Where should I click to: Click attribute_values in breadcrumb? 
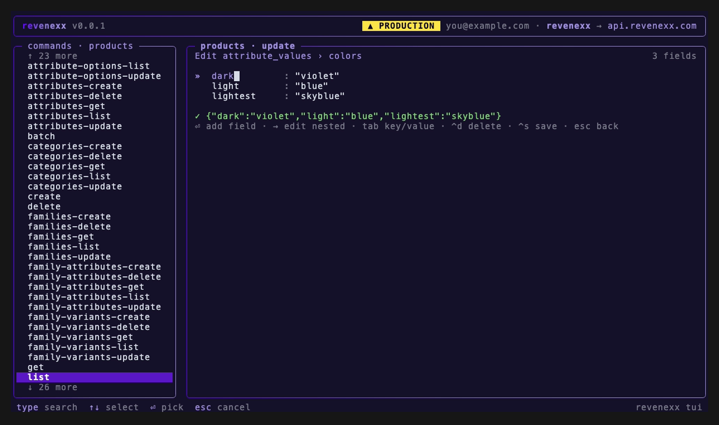267,56
